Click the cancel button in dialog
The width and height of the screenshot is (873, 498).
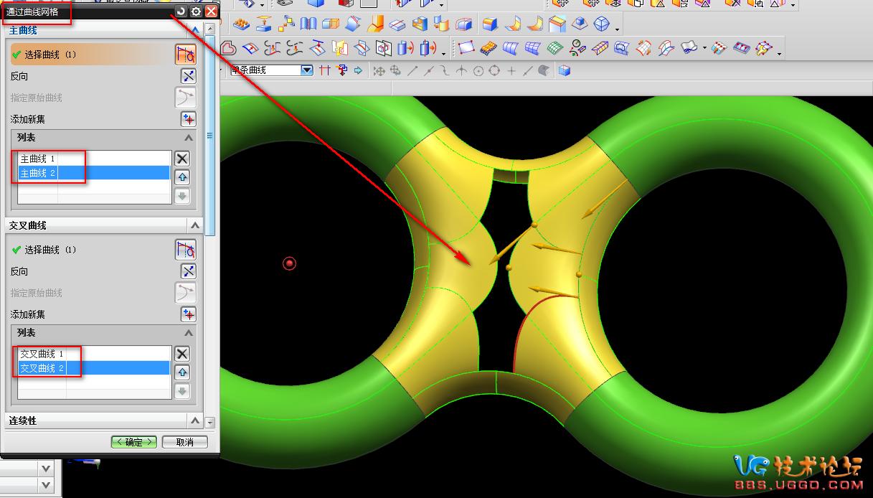pyautogui.click(x=184, y=442)
